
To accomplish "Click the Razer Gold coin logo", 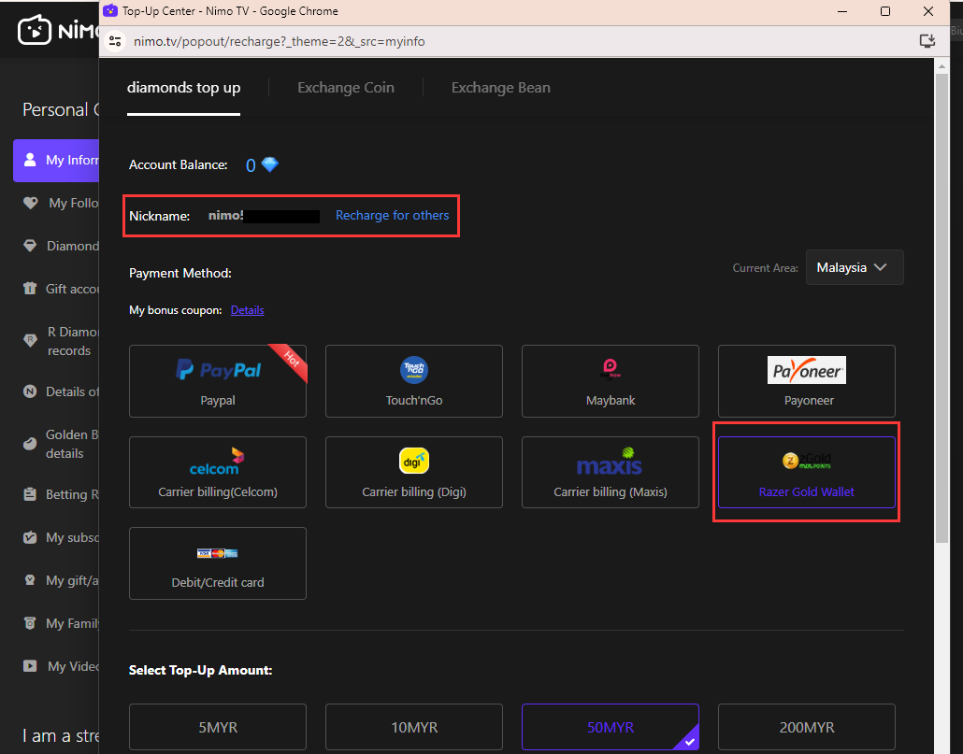I will tap(806, 461).
